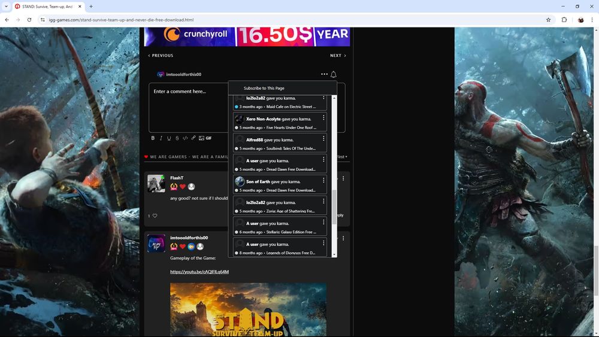
Task: Insert a code block in the comment
Action: pos(185,138)
